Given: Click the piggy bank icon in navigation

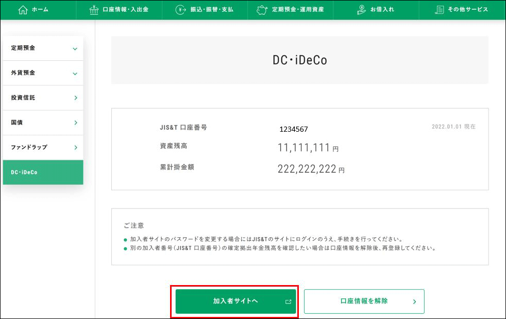Looking at the screenshot, I should 262,10.
